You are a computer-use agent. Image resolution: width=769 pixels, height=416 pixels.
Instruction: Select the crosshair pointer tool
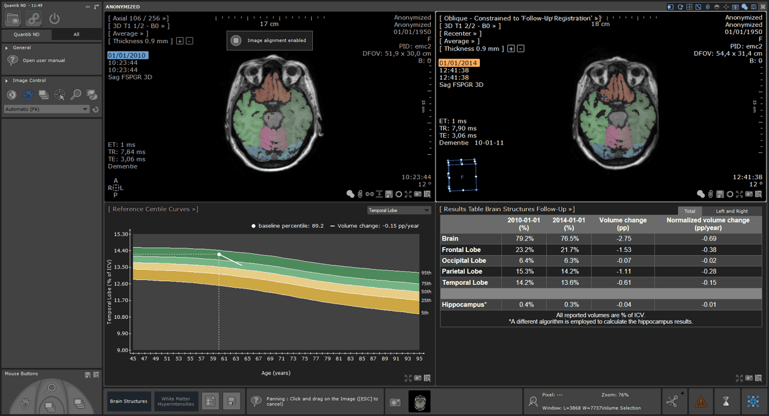(60, 95)
